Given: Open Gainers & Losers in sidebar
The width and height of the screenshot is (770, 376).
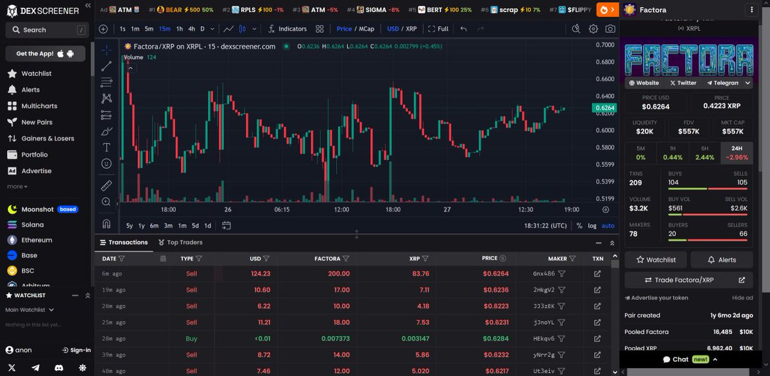Looking at the screenshot, I should [x=47, y=139].
